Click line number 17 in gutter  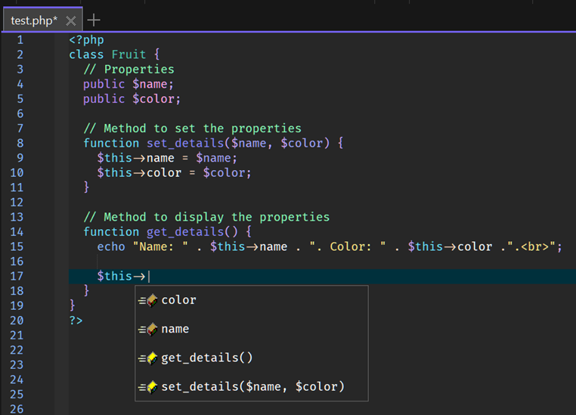coord(17,276)
